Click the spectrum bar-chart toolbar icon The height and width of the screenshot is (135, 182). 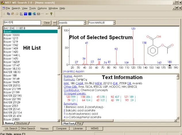point(21,14)
